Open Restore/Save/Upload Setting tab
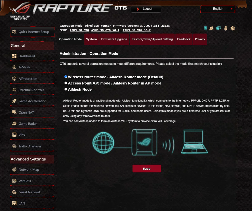 (152, 39)
